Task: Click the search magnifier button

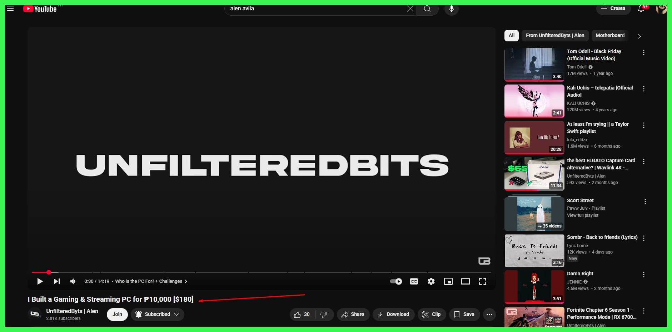Action: [427, 9]
